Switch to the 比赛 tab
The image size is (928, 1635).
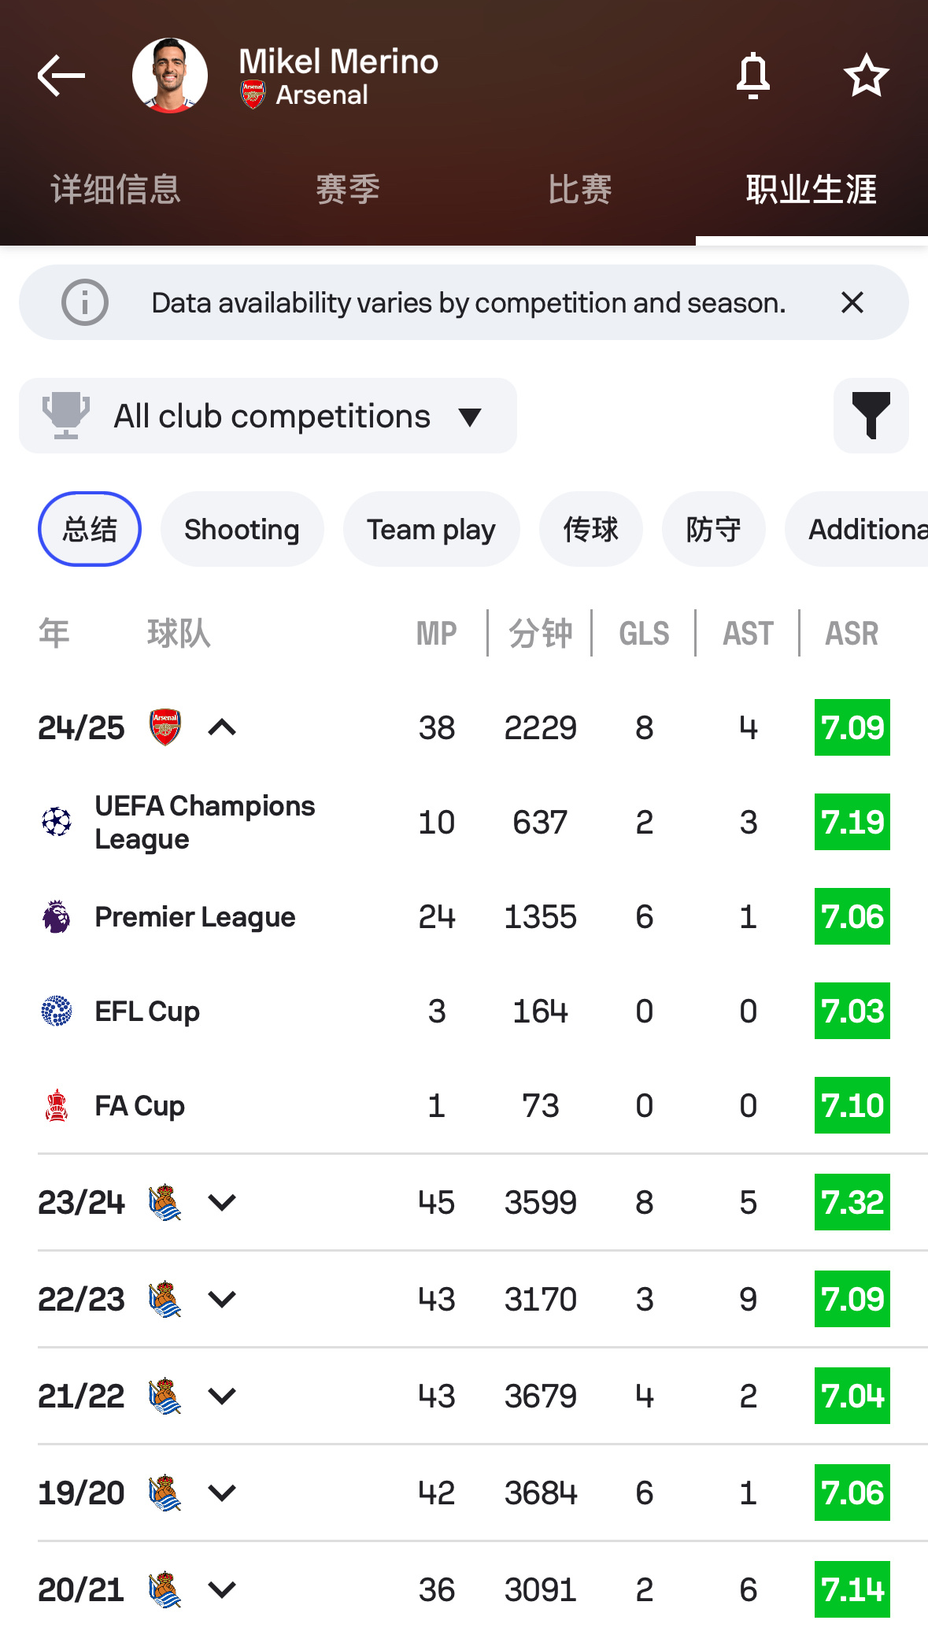(580, 190)
